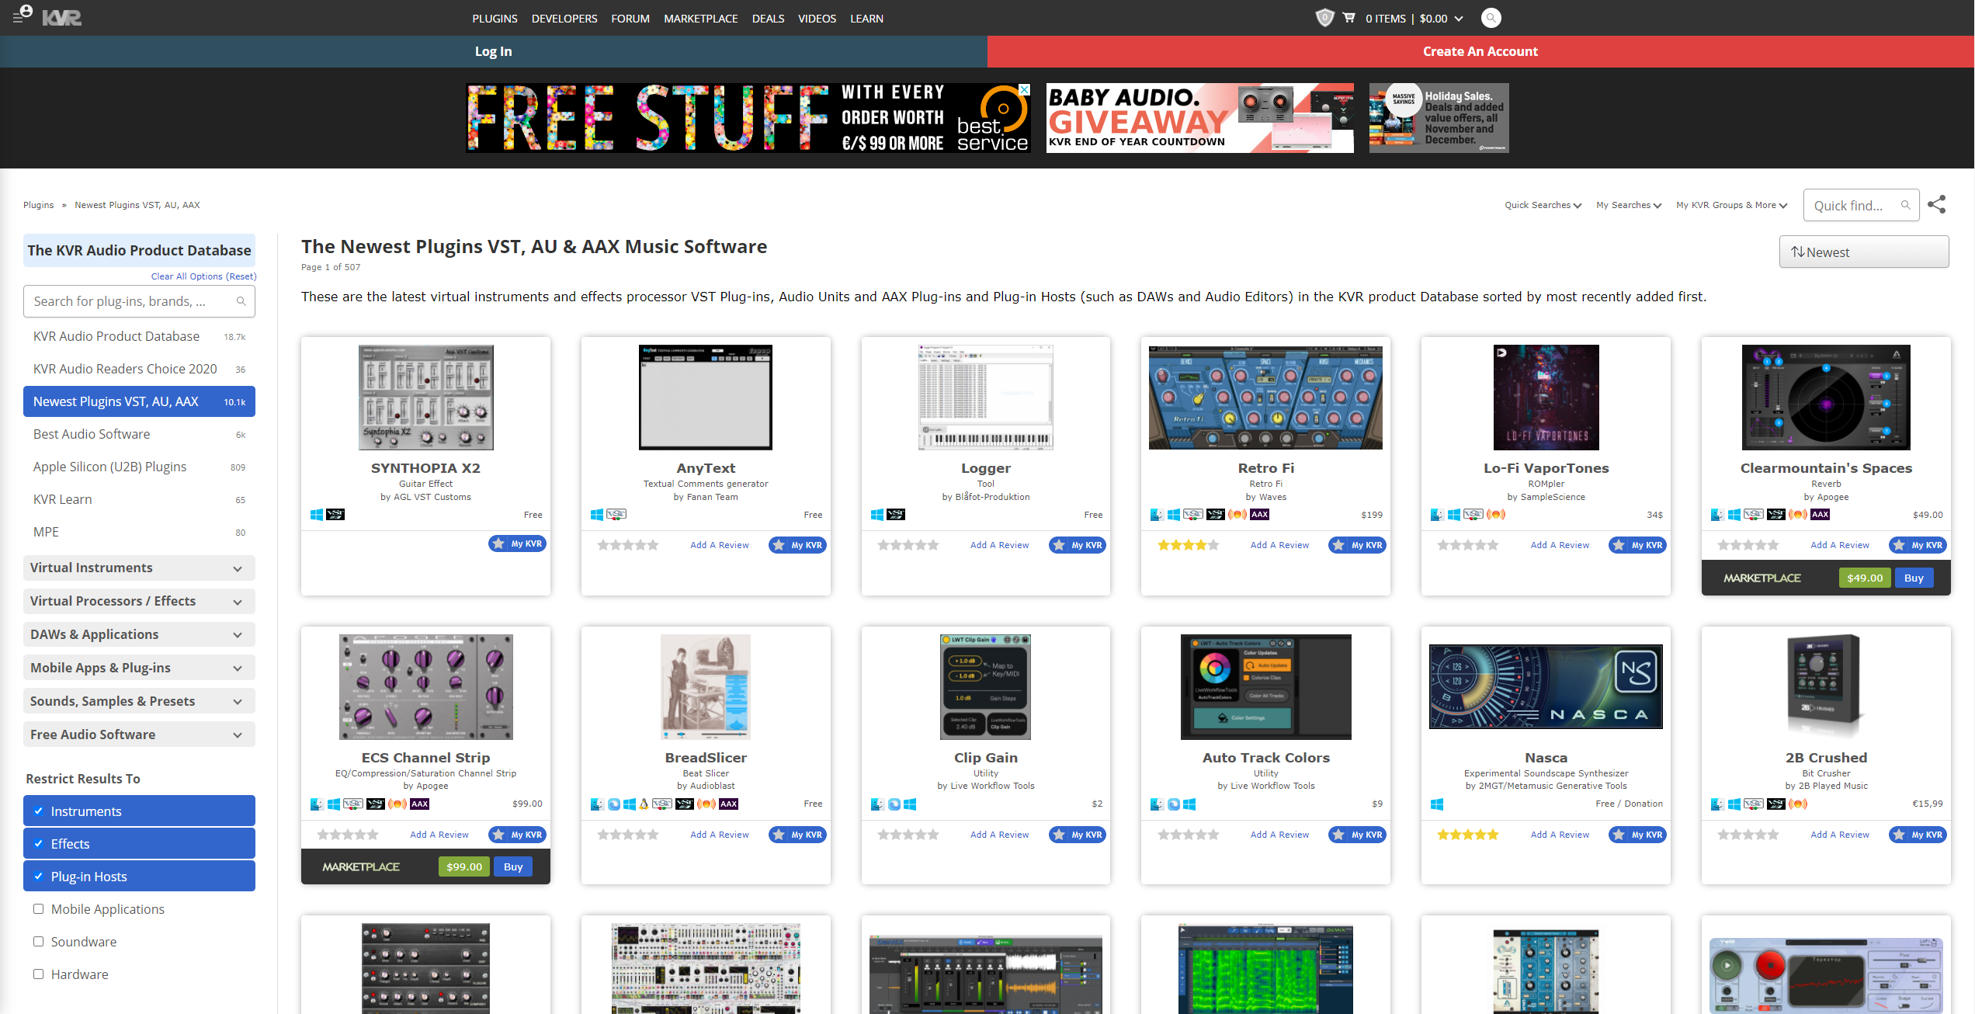This screenshot has height=1014, width=1975.
Task: Select KVR Audio Readers Choice 2020
Action: pyautogui.click(x=139, y=369)
